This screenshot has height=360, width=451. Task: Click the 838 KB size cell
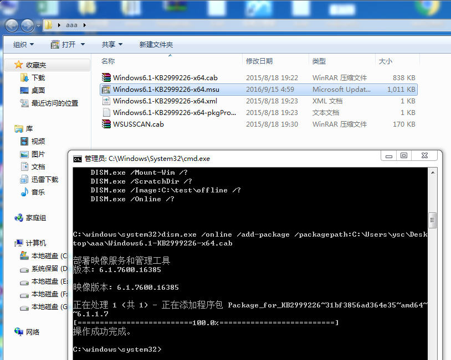click(404, 77)
